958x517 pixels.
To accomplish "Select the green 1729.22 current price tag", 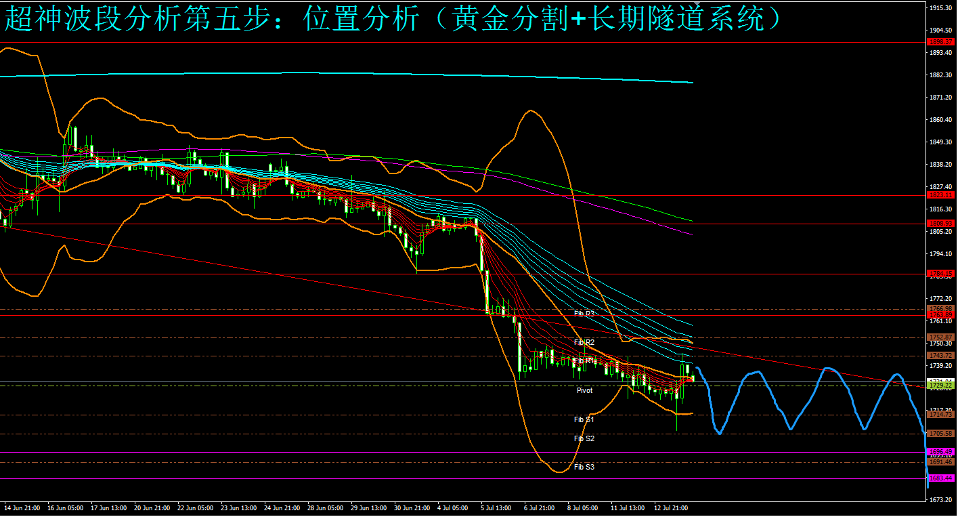I will tap(940, 385).
